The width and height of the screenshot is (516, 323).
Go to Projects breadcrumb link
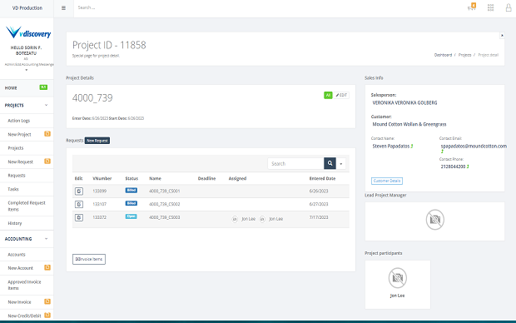pyautogui.click(x=464, y=55)
